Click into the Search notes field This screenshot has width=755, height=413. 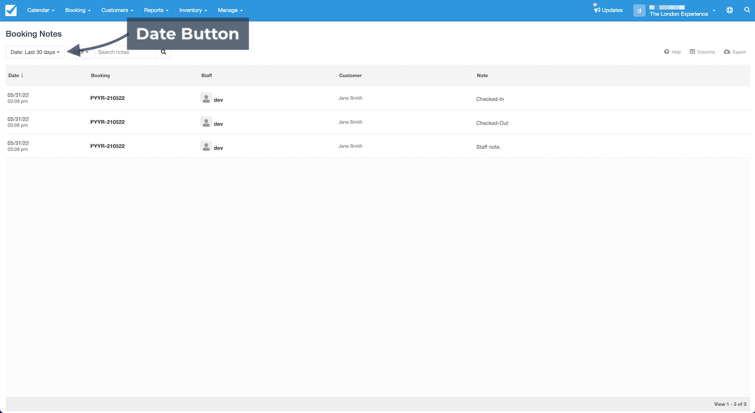(126, 52)
